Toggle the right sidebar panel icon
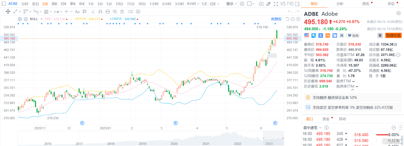 click(x=297, y=4)
